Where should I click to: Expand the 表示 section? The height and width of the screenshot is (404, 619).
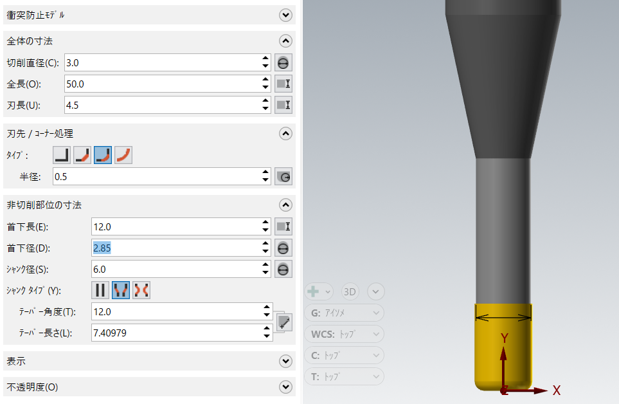pos(286,362)
